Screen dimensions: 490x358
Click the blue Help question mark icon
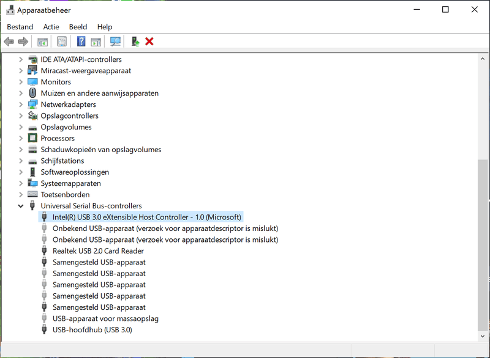pos(81,42)
